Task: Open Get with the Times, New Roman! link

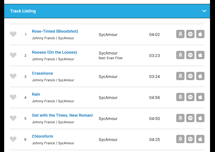Action: pos(62,115)
